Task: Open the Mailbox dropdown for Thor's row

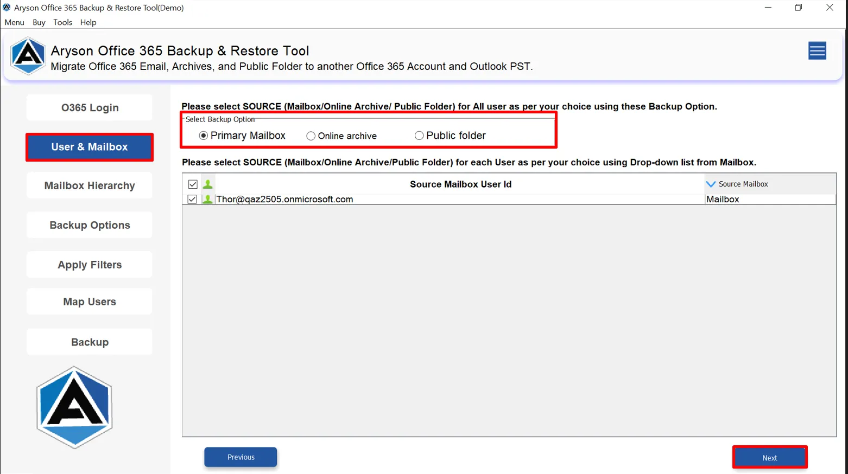Action: tap(769, 200)
